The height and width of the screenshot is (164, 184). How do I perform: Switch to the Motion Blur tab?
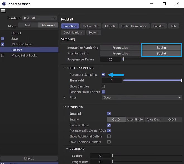[90, 26]
